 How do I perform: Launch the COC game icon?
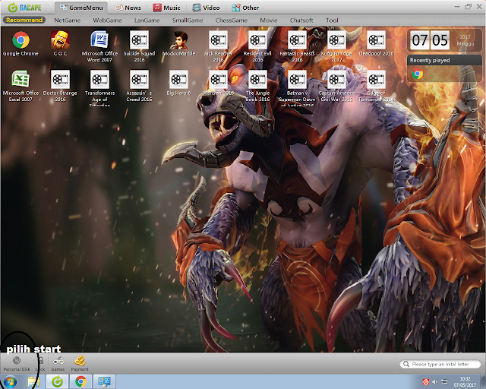point(60,40)
